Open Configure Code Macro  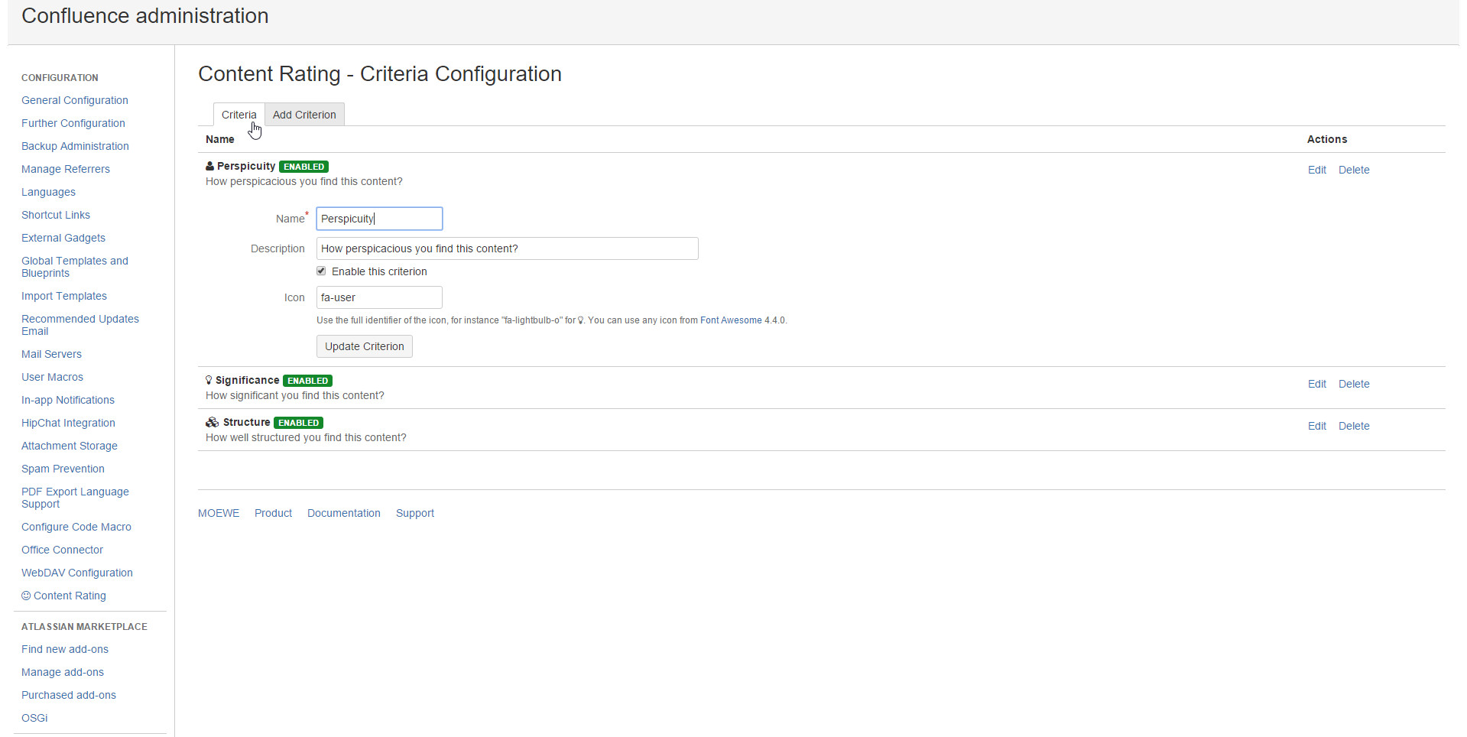tap(76, 527)
